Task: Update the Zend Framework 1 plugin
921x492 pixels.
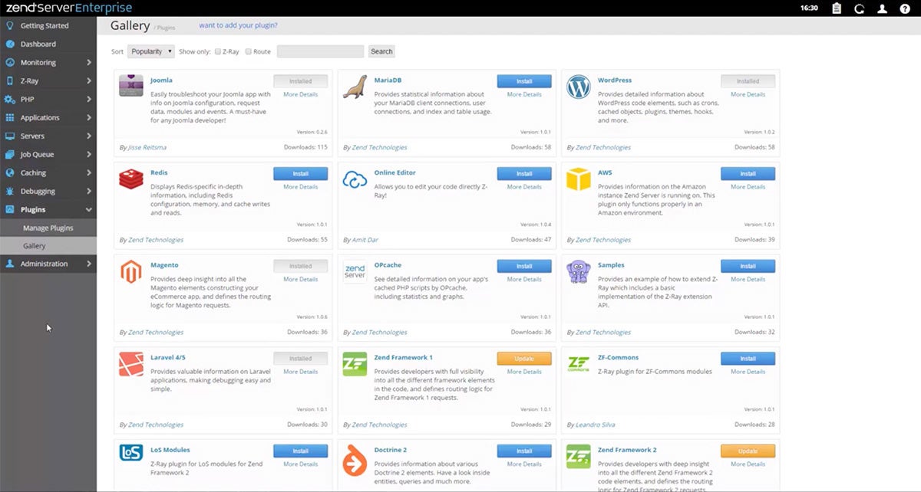Action: coord(524,359)
